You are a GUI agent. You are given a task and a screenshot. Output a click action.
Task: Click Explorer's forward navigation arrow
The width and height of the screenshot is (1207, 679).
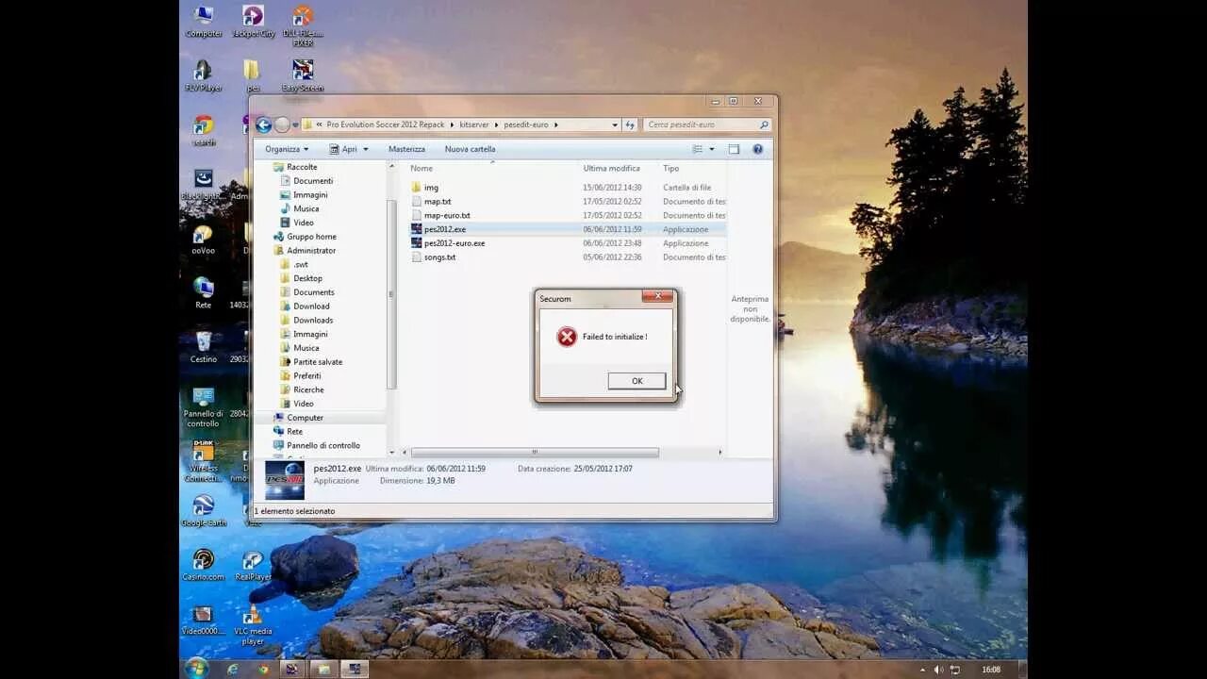282,124
